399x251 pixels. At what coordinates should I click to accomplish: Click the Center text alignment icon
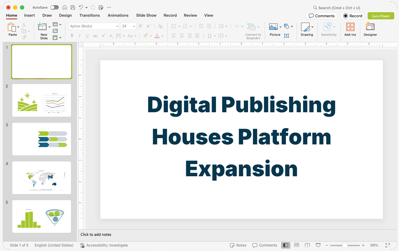[182, 36]
